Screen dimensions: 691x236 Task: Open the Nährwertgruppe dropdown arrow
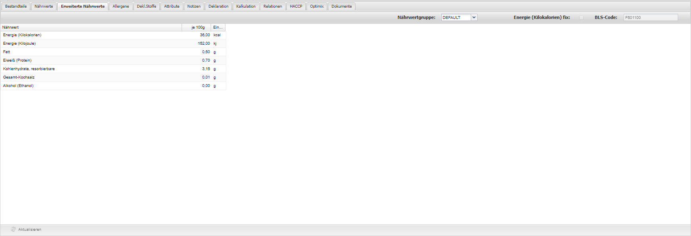tap(474, 17)
